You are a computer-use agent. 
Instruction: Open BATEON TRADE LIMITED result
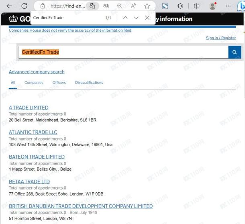[37, 157]
